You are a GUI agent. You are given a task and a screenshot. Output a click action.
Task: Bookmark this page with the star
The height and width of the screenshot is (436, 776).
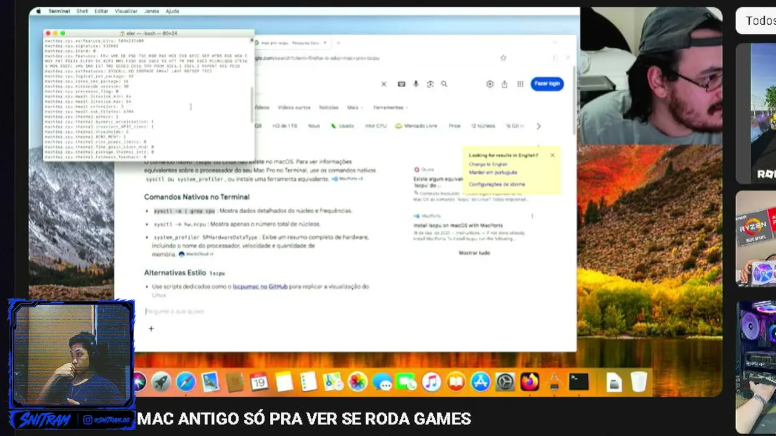pyautogui.click(x=503, y=58)
